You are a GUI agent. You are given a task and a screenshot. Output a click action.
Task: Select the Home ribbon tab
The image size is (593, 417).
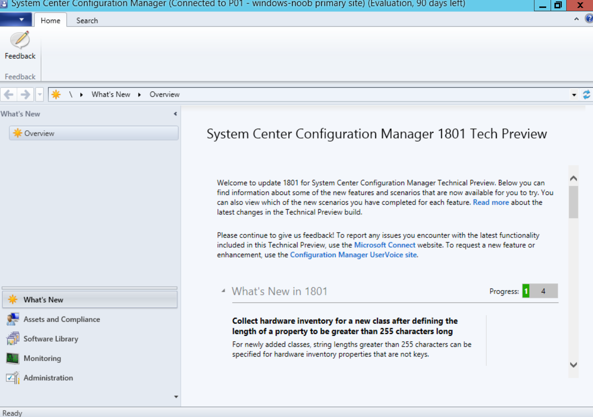(51, 20)
